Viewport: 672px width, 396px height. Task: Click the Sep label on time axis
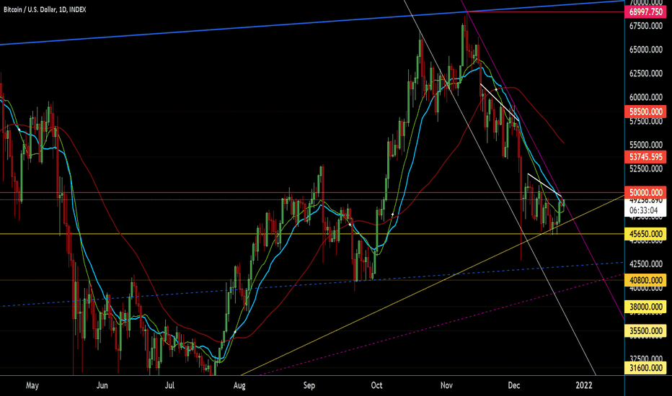[x=309, y=385]
